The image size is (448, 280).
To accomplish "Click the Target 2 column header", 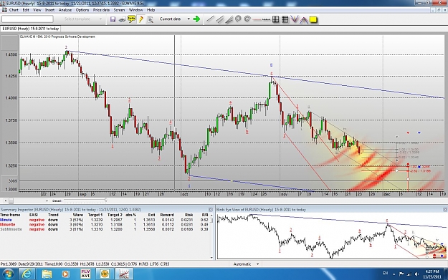I will (x=115, y=215).
